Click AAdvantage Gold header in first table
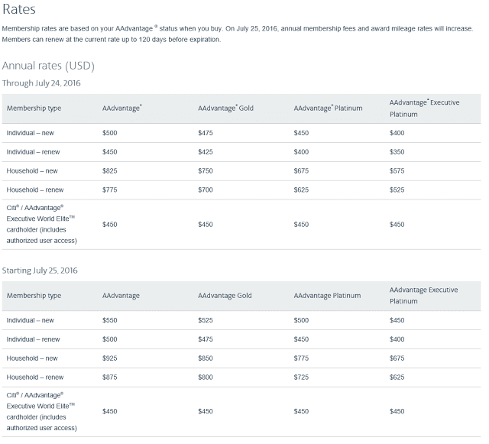The image size is (489, 444). click(225, 108)
